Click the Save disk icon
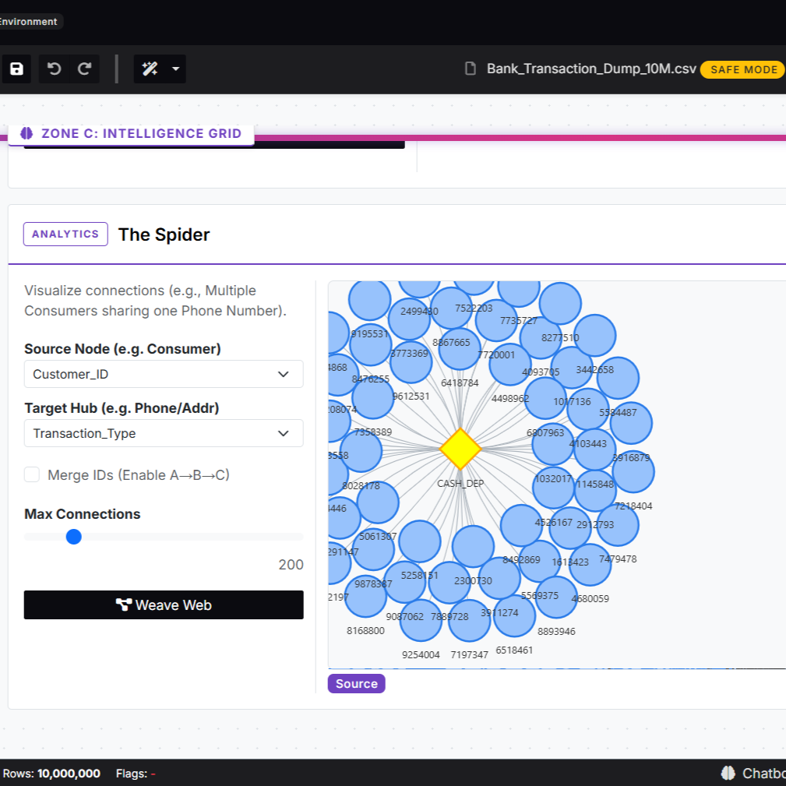 (16, 69)
